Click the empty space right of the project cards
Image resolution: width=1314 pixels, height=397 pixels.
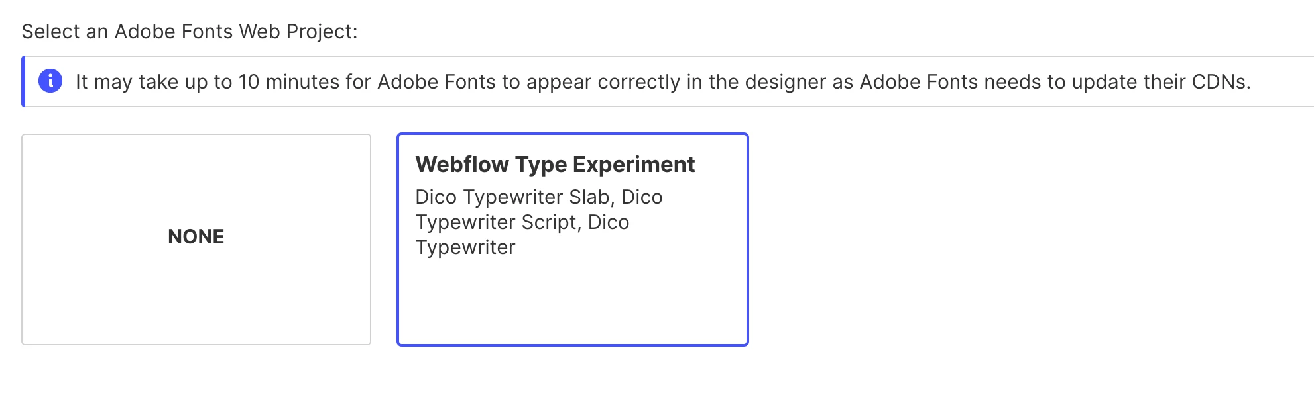click(x=1028, y=238)
